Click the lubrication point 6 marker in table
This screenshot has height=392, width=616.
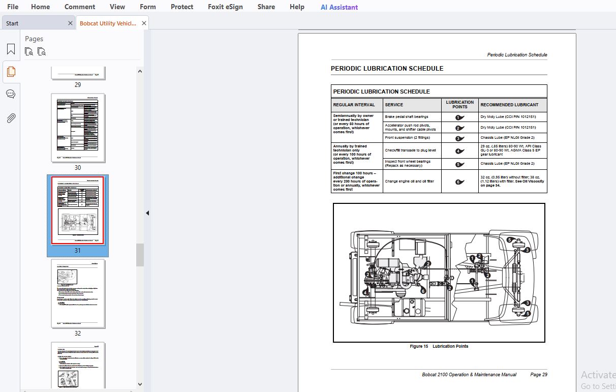[x=460, y=182]
